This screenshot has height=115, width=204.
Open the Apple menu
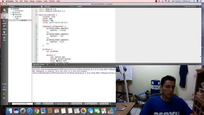pyautogui.click(x=3, y=1)
